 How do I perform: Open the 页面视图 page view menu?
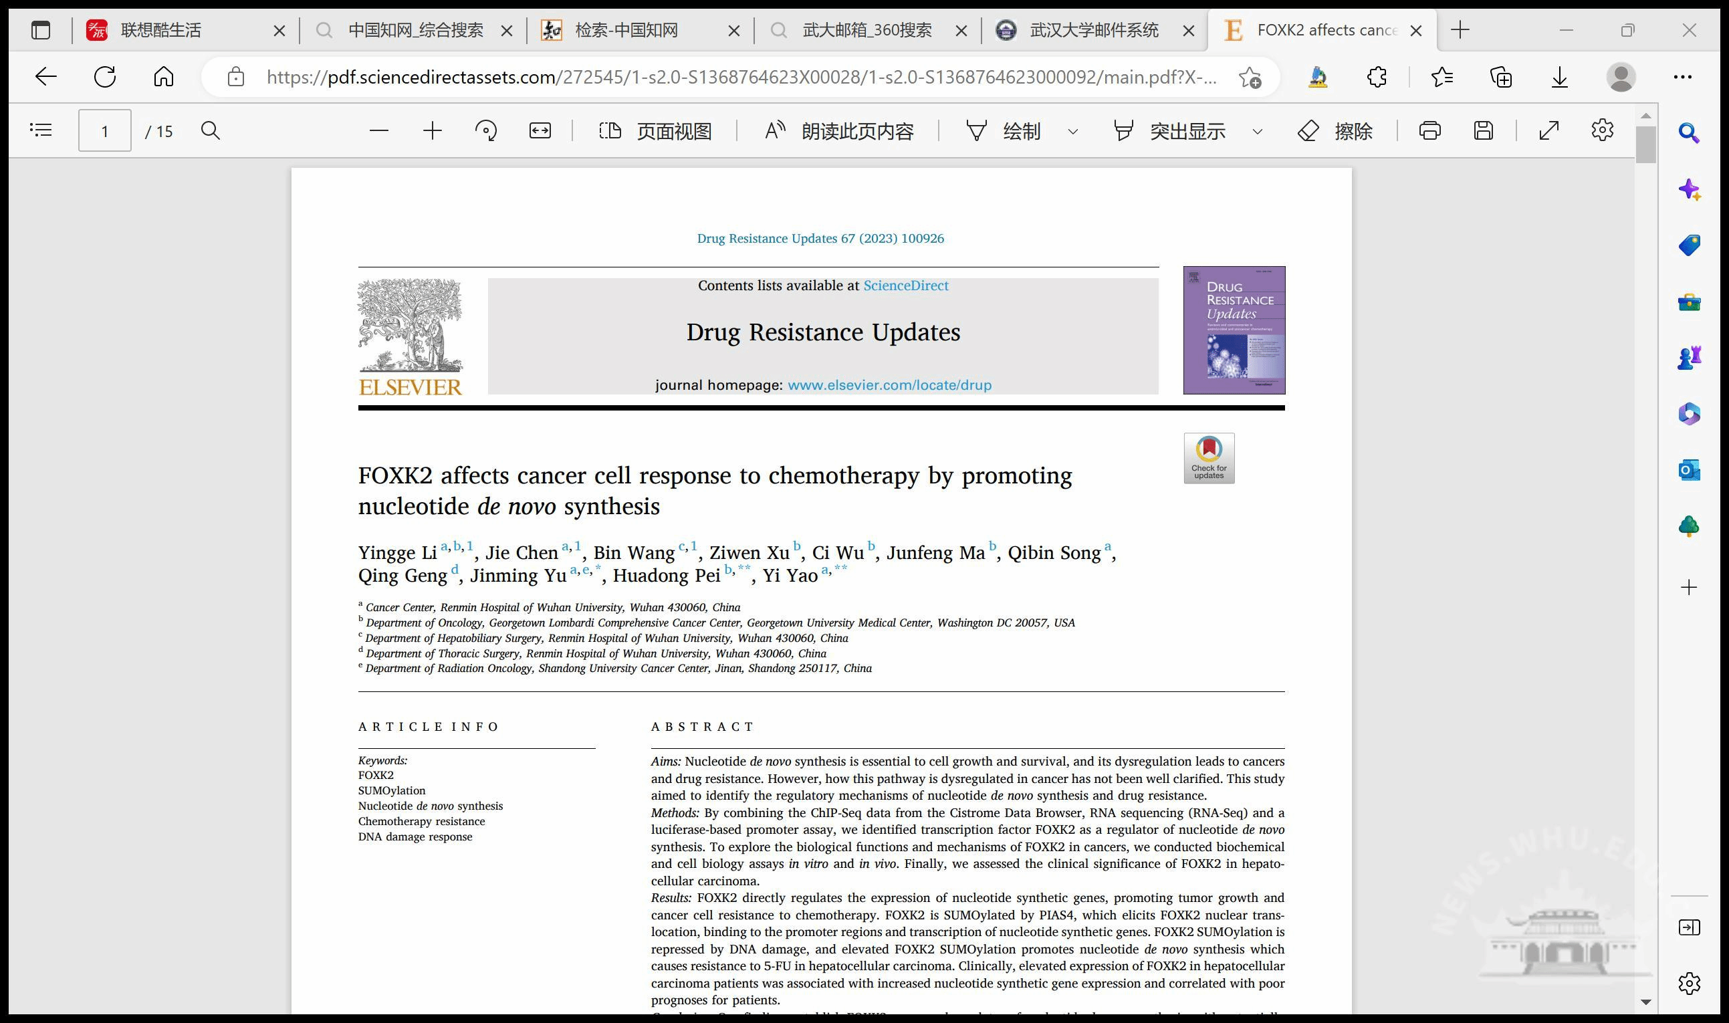point(655,130)
